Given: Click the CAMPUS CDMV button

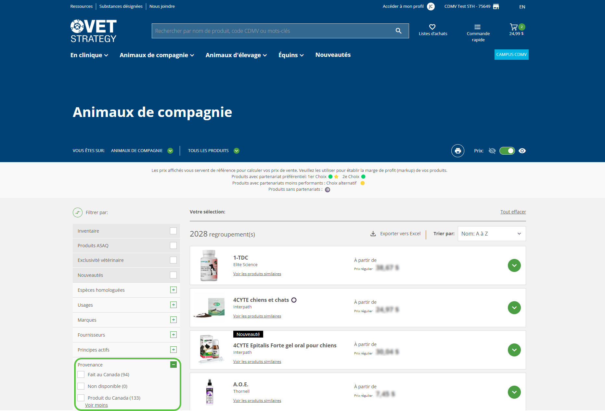Looking at the screenshot, I should [x=511, y=55].
